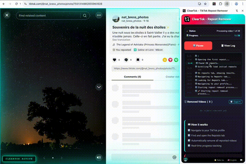Image resolution: width=246 pixels, height=164 pixels.
Task: Click the browser address bar URL
Action: pos(66,4)
